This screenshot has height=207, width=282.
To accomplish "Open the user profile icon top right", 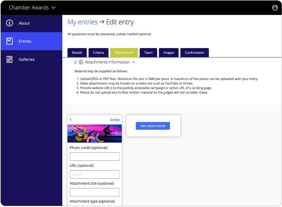I will click(275, 8).
